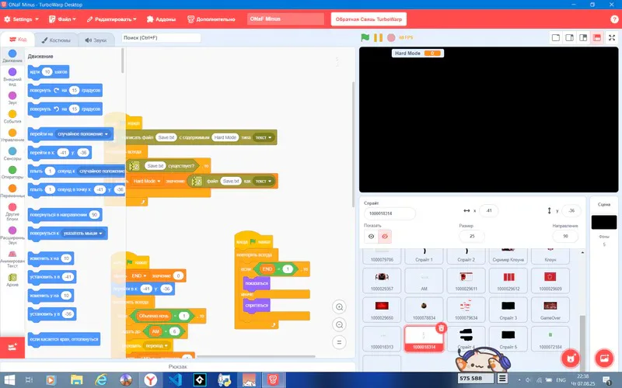Screen dimensions: 622x388
Task: Show the sprite with the eye icon
Action: tap(371, 237)
